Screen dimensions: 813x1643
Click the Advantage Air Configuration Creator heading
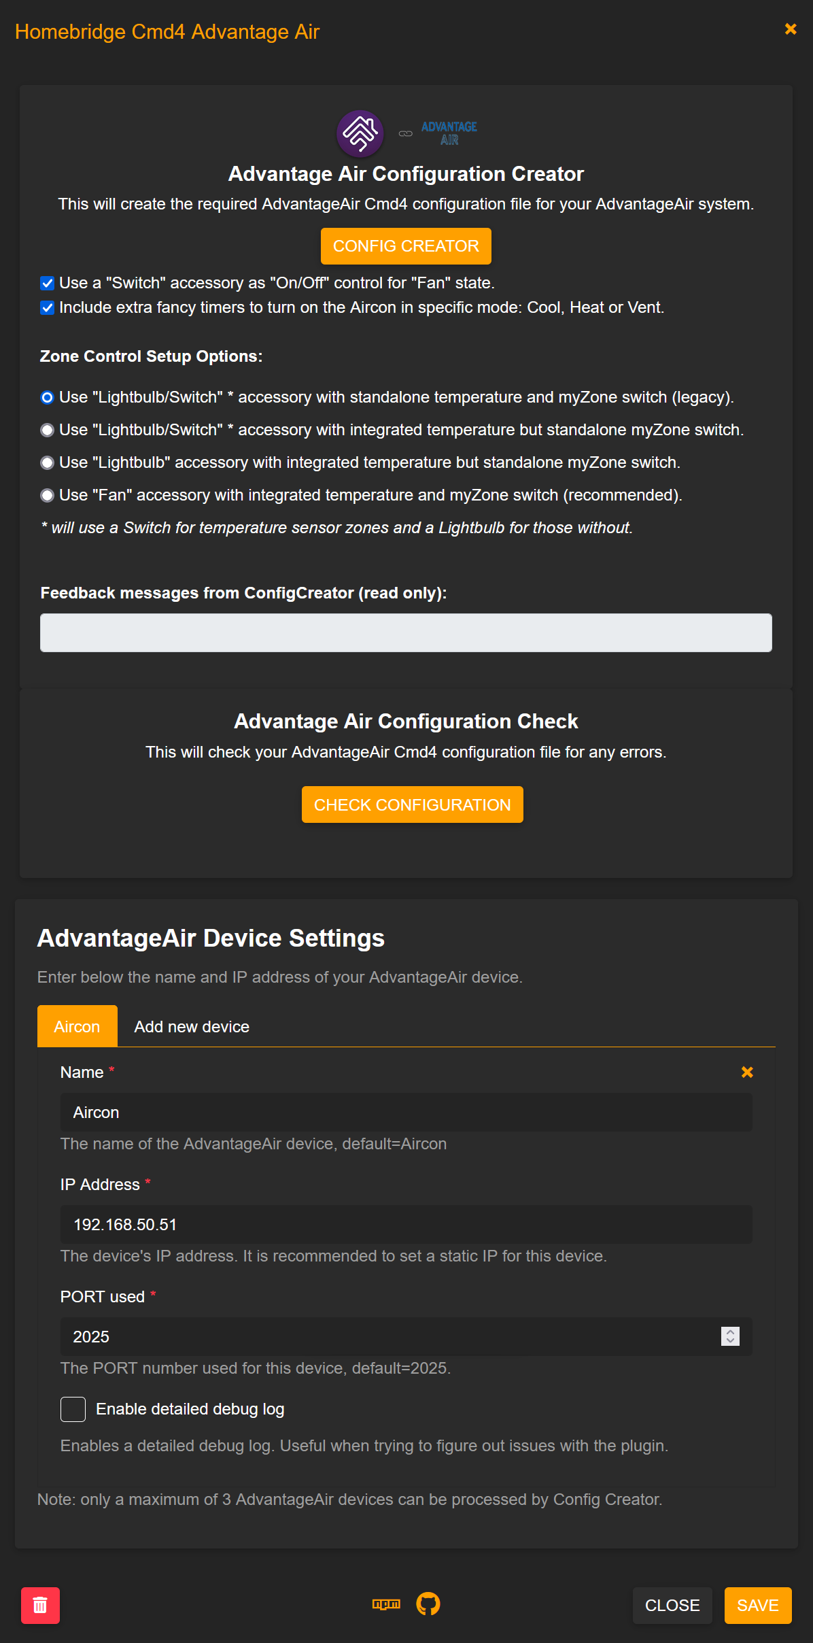406,174
